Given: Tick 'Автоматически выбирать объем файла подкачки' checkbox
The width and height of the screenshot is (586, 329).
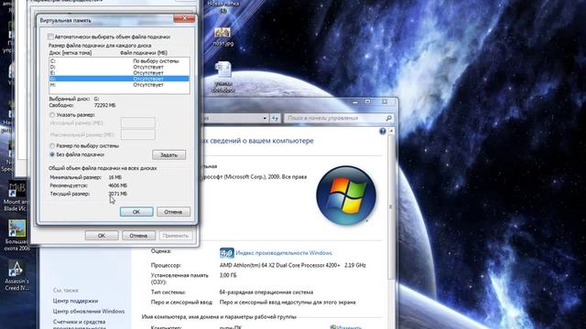Looking at the screenshot, I should tap(50, 37).
